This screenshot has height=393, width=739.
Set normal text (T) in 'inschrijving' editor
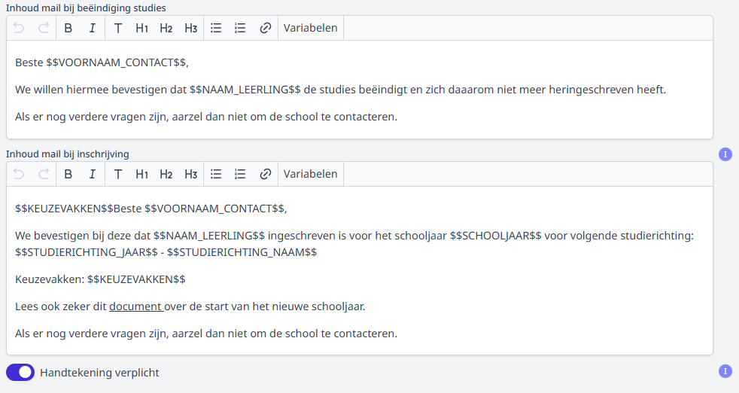(118, 174)
